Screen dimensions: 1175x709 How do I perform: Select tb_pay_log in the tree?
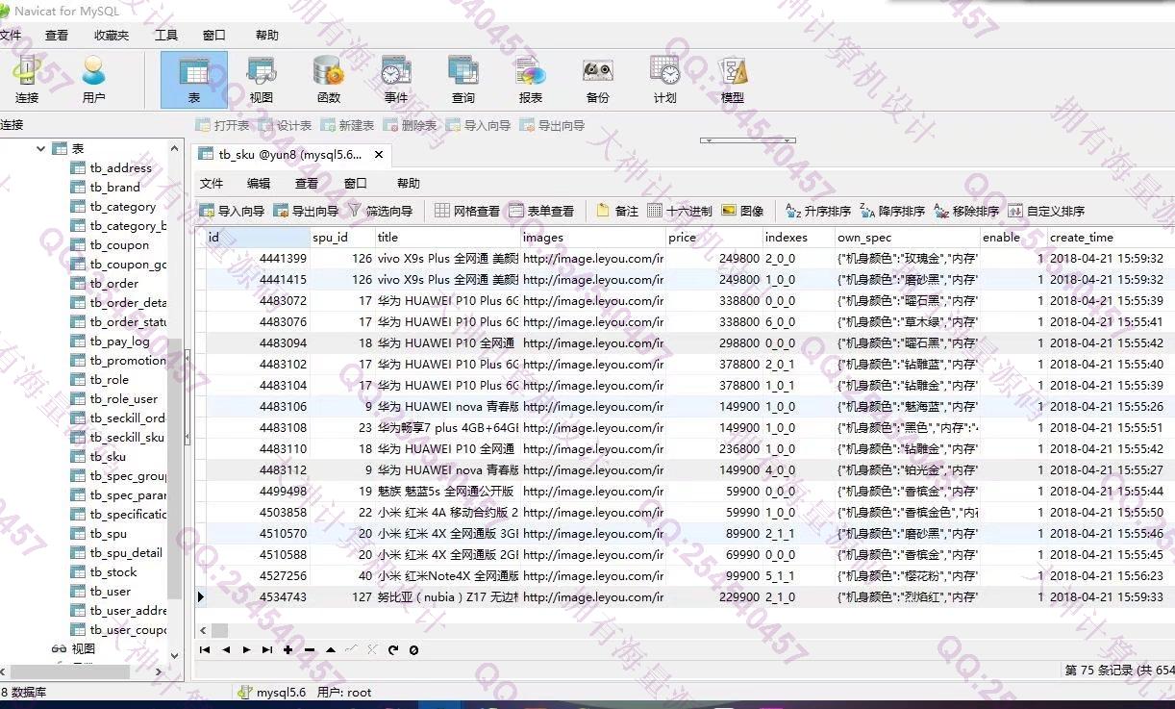119,341
